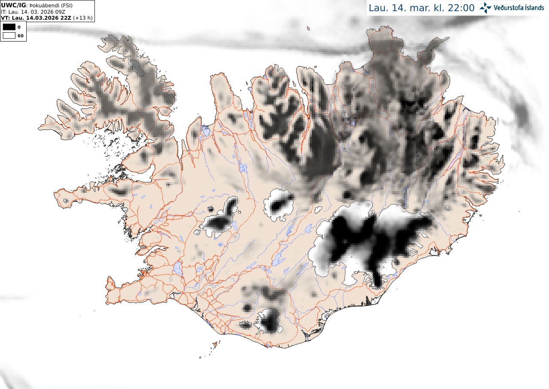Click the white legend swatch labeled 60
This screenshot has height=389, width=549.
(x=9, y=36)
